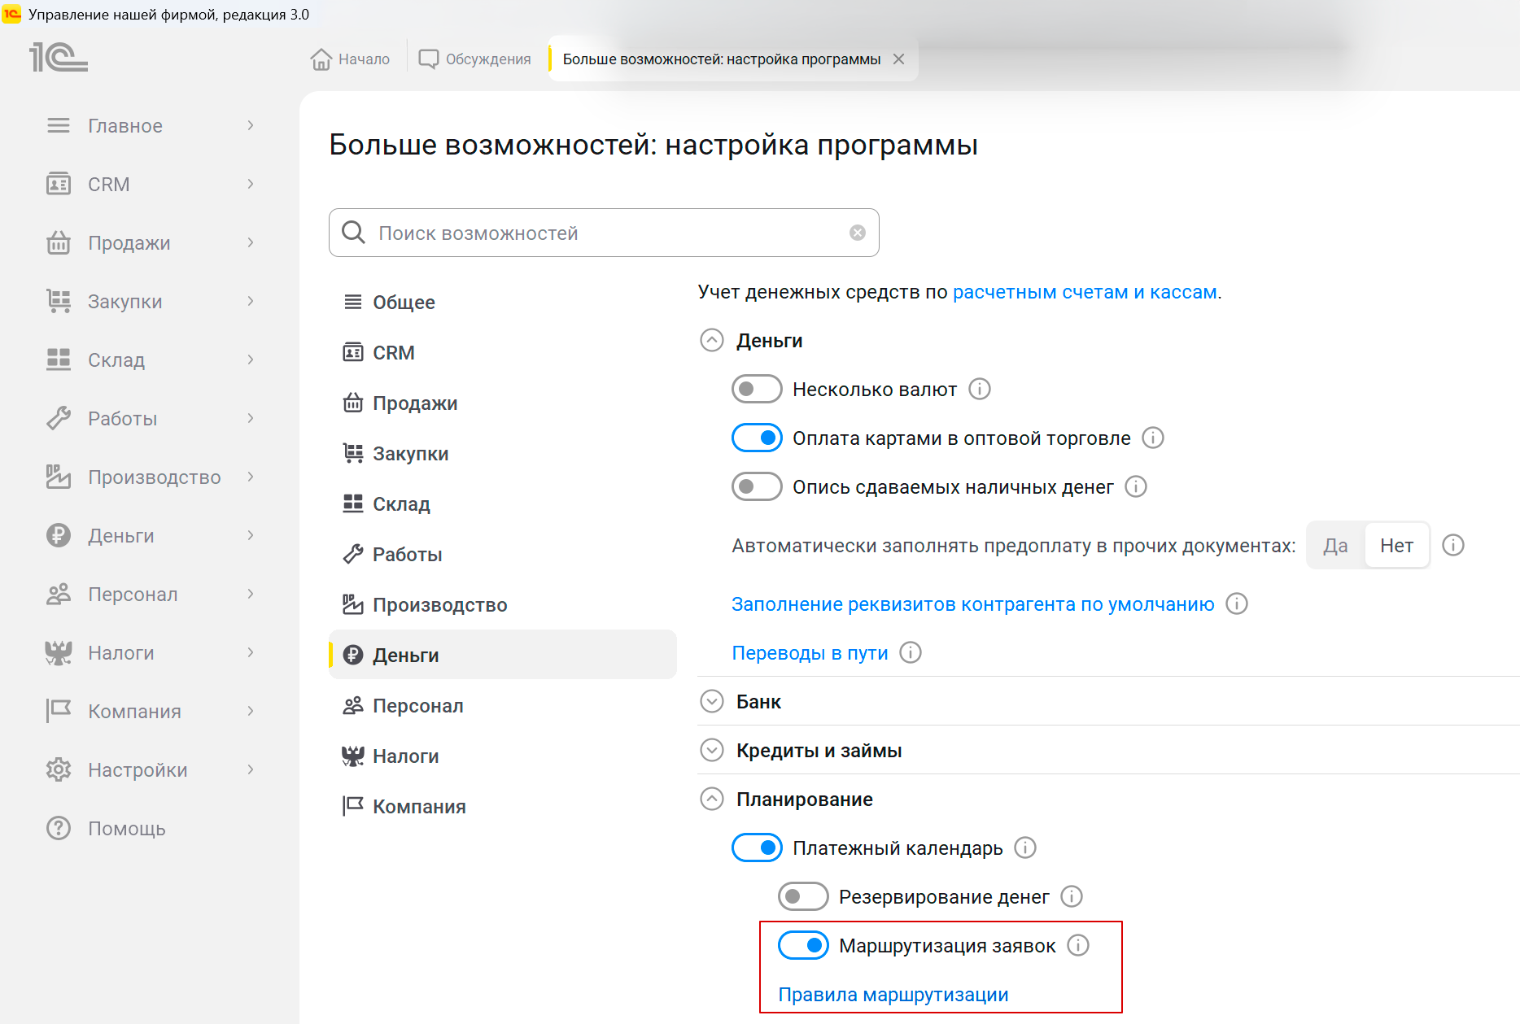Screen dimensions: 1520x1024
Task: Expand Продажи submenu chevron in left sidebar
Action: pos(251,242)
